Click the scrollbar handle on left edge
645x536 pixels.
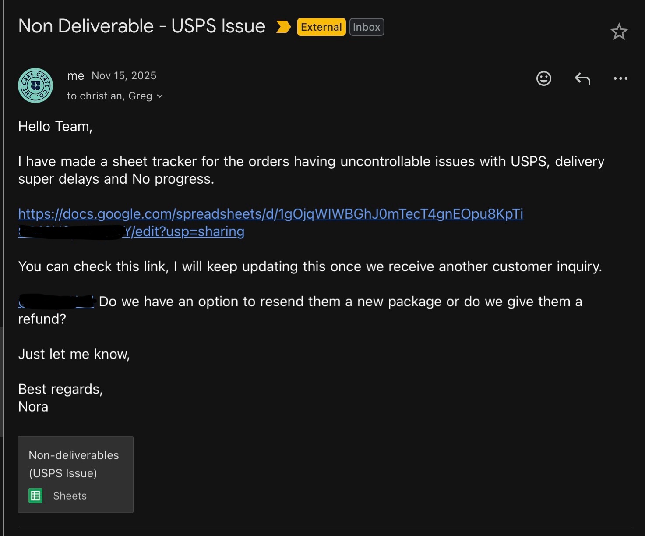pos(2,381)
